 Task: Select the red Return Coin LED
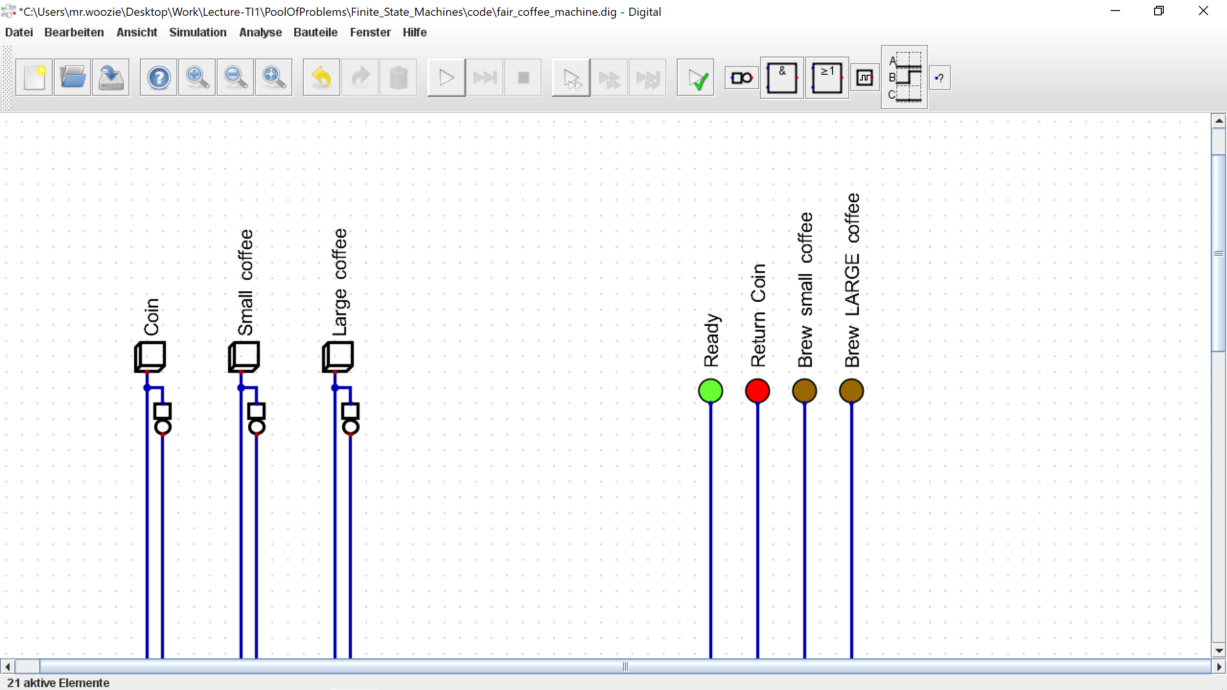(757, 391)
